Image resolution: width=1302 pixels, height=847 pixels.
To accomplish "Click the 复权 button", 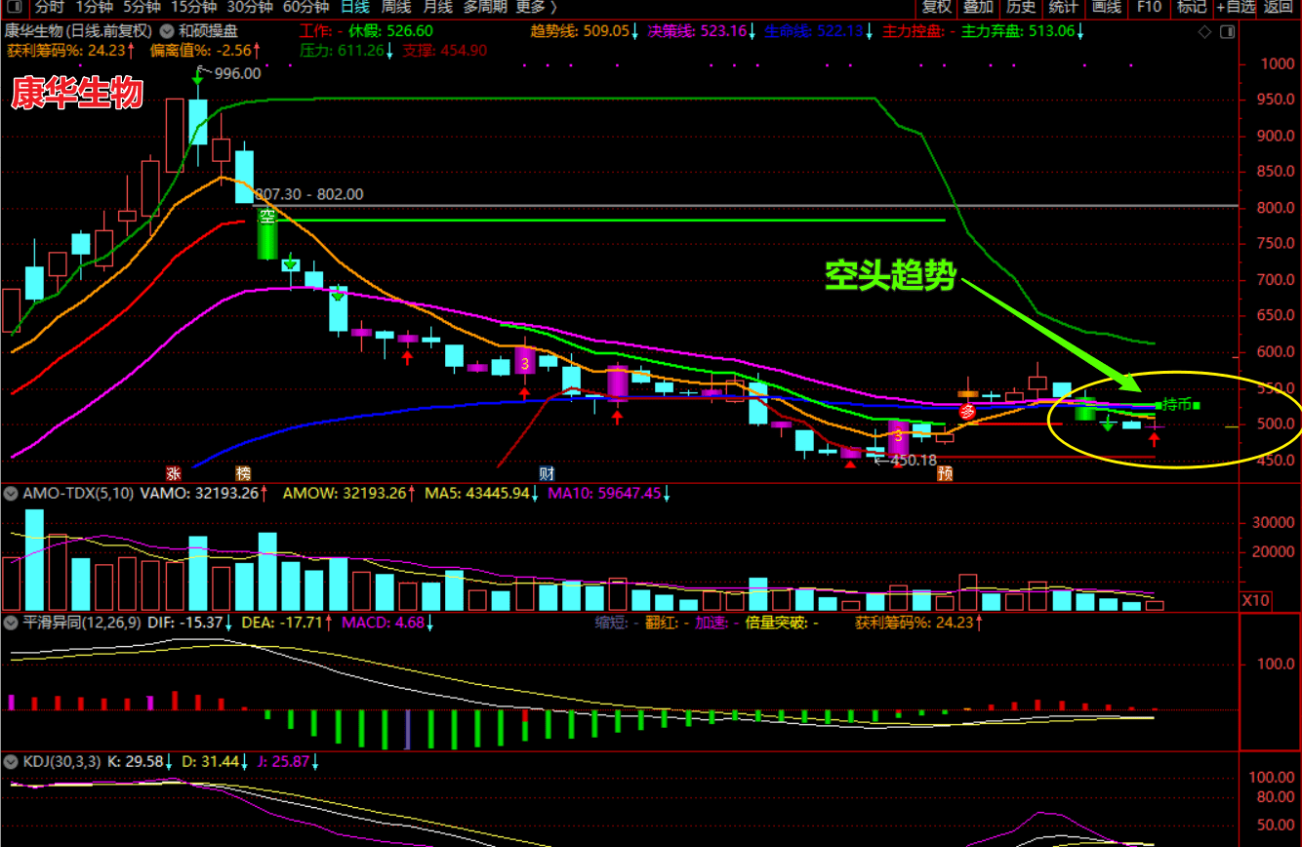I will [x=936, y=8].
